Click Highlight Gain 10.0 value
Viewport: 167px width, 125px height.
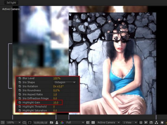click(56, 102)
